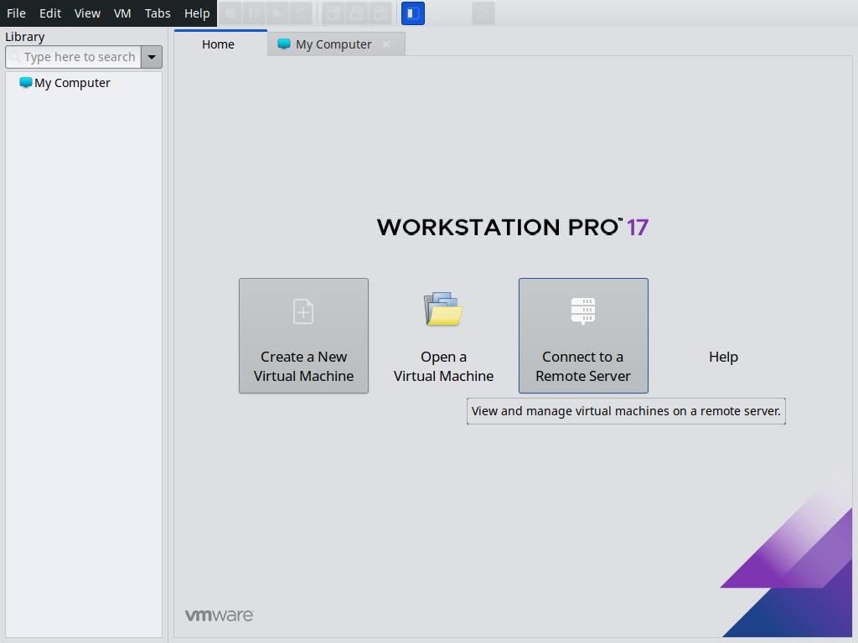Click the manage snapshots toolbar icon
Viewport: 858px width, 643px height.
coord(380,13)
